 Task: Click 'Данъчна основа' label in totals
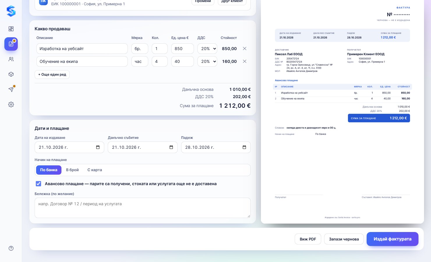[x=198, y=89]
